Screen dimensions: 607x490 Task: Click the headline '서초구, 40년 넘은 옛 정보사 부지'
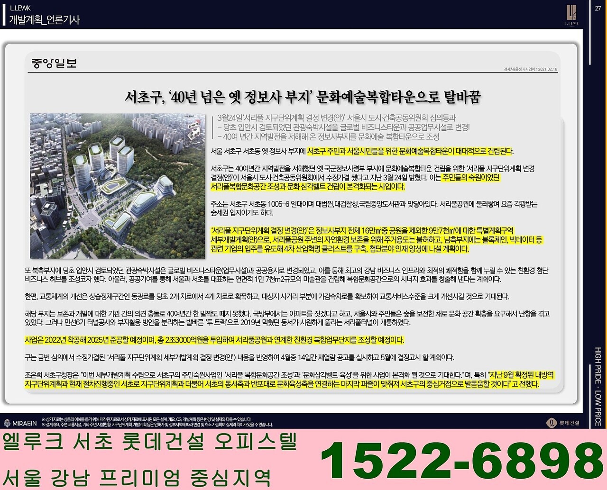303,97
